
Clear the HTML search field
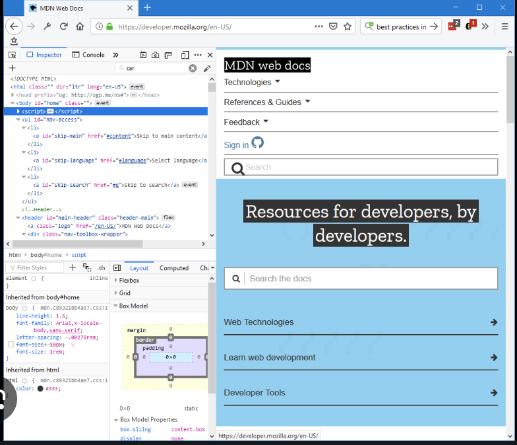tap(193, 69)
